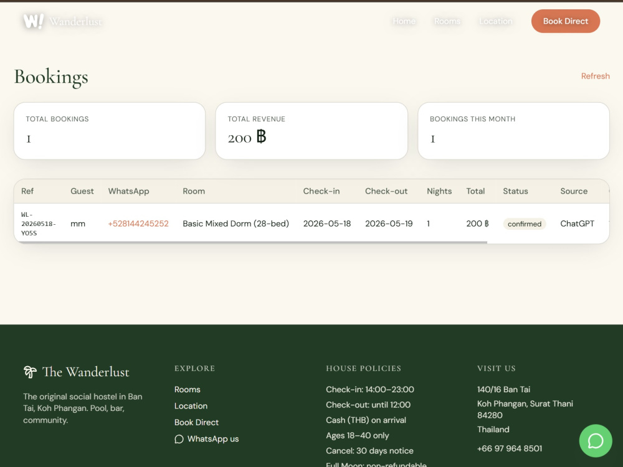Click the confirmed status badge
The width and height of the screenshot is (623, 467).
tap(525, 224)
